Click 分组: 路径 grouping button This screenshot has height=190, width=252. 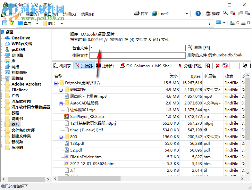(x=190, y=66)
